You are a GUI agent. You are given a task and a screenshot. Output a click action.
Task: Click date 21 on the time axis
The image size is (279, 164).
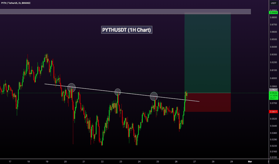click(x=84, y=162)
